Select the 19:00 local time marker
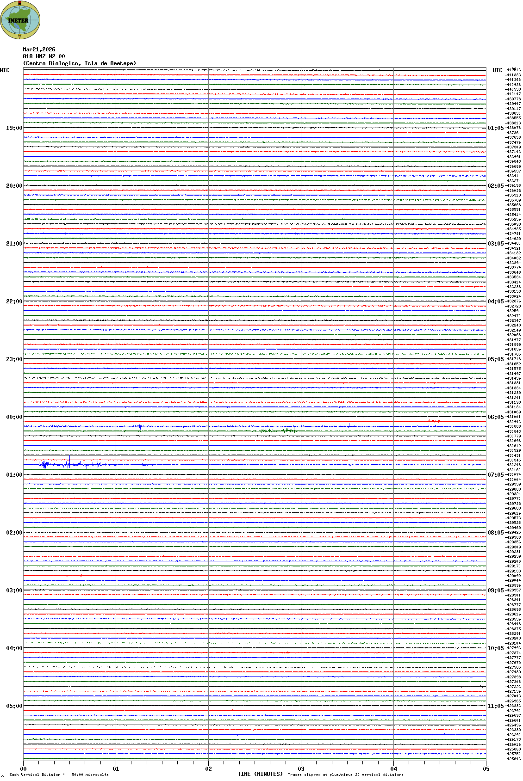Viewport: 523px width, 781px height. [x=14, y=128]
